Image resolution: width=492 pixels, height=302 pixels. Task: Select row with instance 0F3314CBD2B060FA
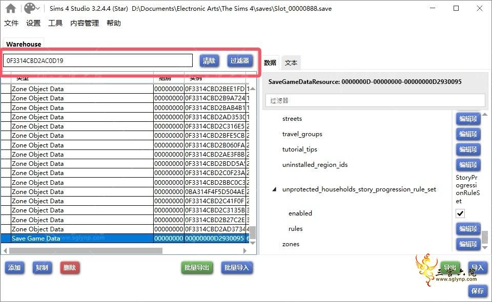tap(125, 145)
